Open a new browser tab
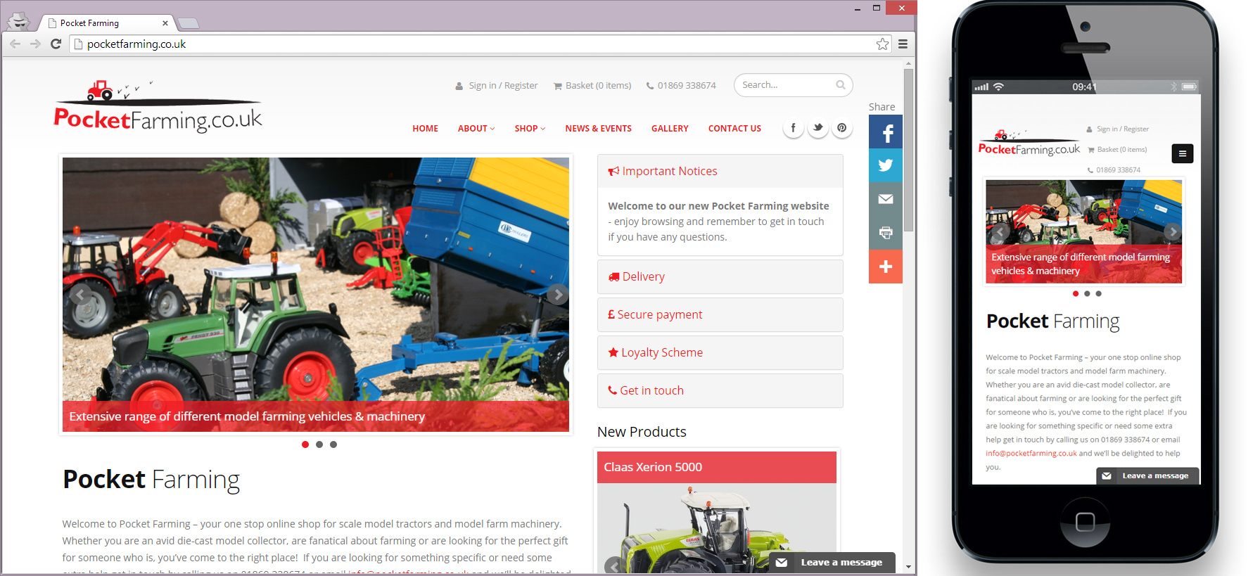The height and width of the screenshot is (576, 1260). tap(188, 23)
